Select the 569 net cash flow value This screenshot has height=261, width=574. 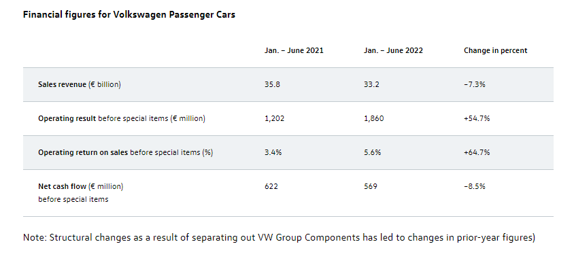[x=371, y=186]
